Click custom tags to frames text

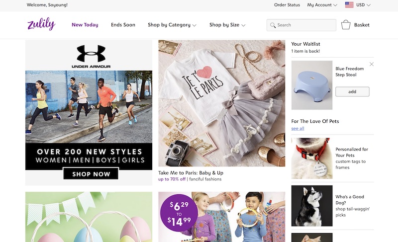pyautogui.click(x=351, y=164)
